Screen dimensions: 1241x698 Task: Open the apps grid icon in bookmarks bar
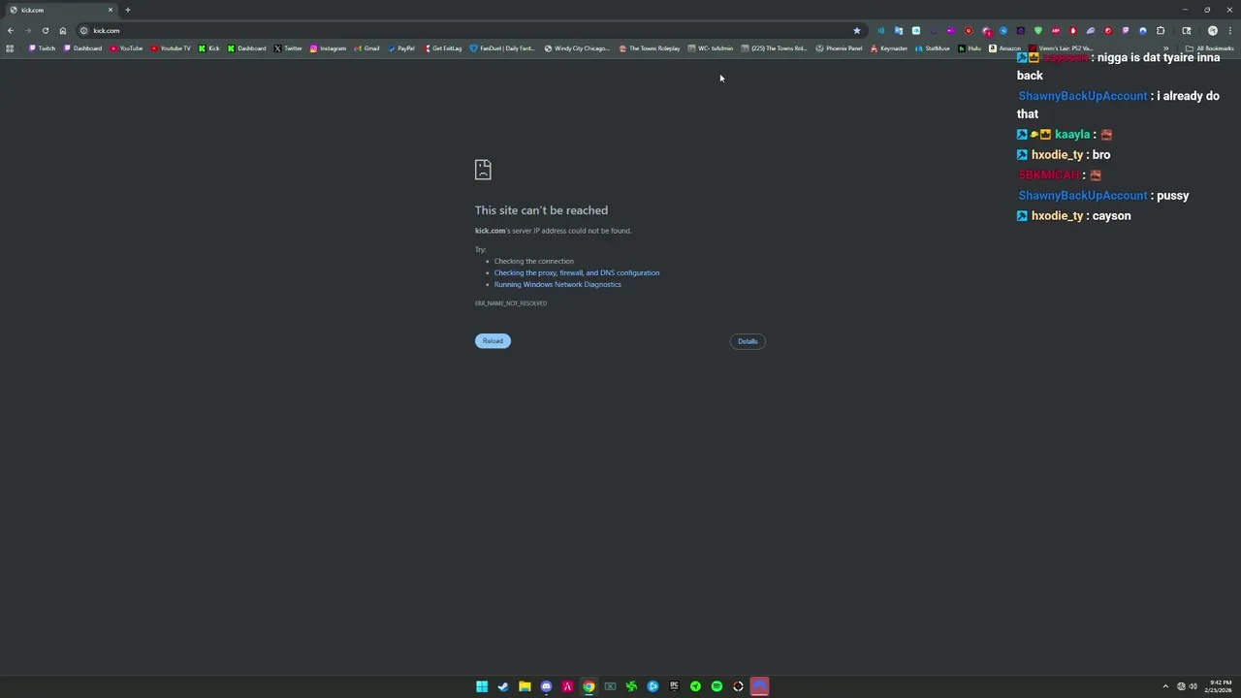(x=10, y=48)
